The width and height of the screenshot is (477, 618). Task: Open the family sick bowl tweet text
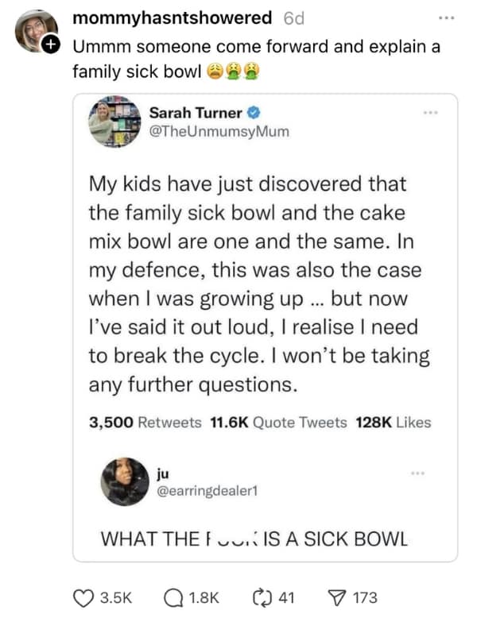coord(258,284)
